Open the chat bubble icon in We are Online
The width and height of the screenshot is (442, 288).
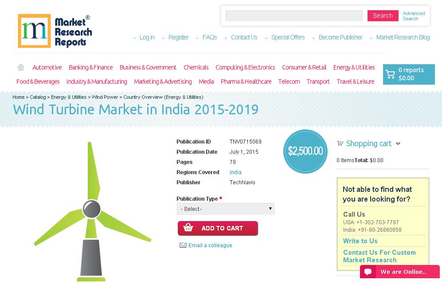click(368, 272)
